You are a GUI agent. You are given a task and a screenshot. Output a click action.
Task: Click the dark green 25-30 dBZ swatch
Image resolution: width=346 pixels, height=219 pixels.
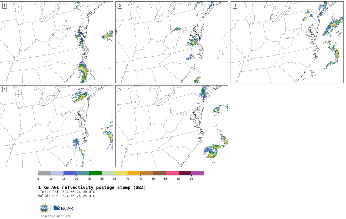click(95, 173)
